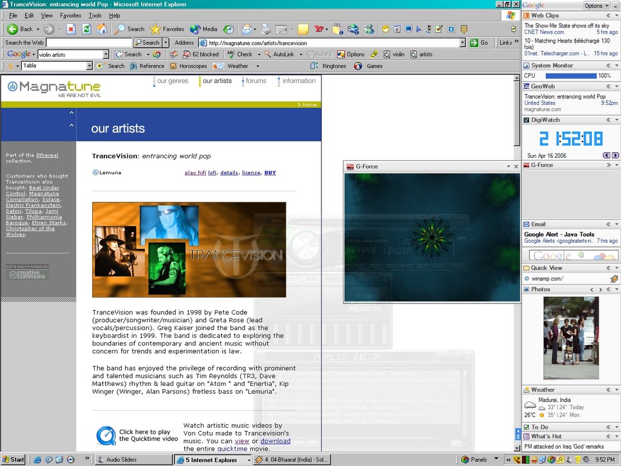Screen dimensions: 621x466
Task: Click the play hifi link for Lemuria
Action: tap(195, 172)
